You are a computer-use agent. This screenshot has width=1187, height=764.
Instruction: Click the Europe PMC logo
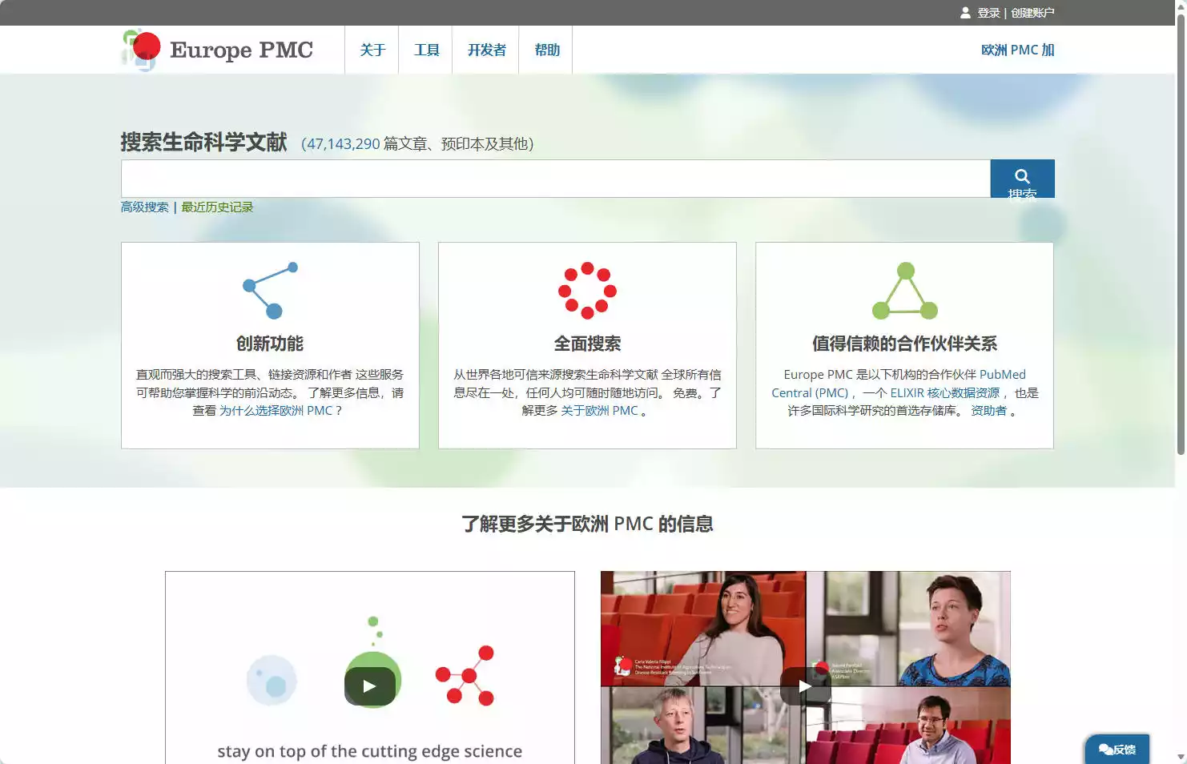click(x=217, y=50)
